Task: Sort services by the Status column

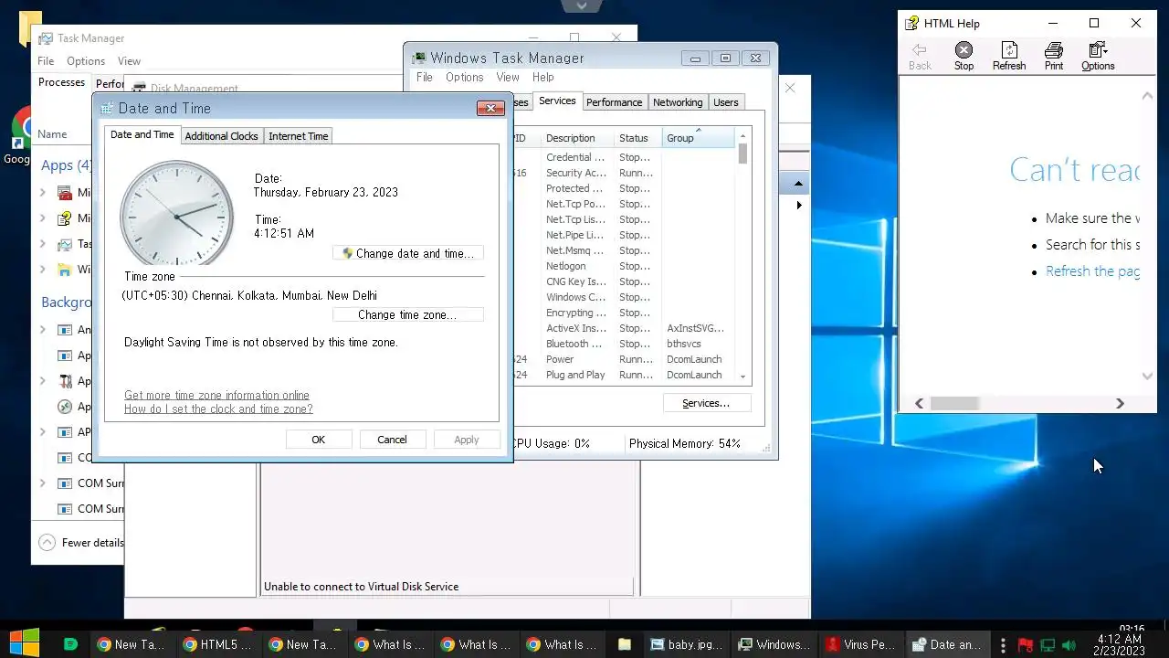Action: pos(637,138)
